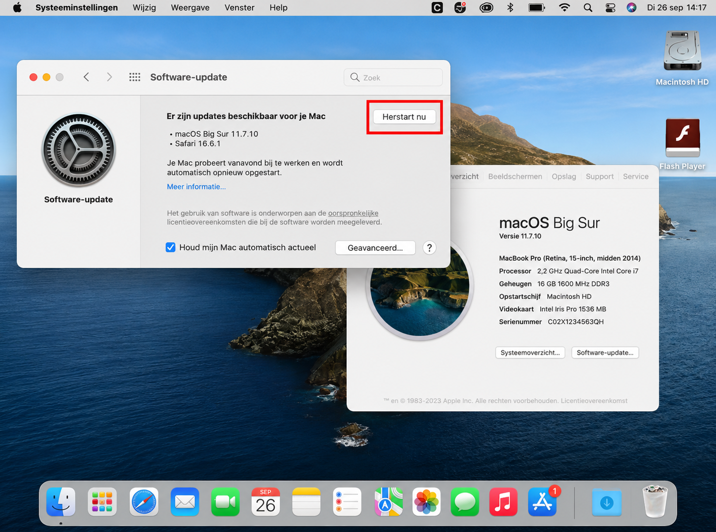Go back in Software-update window
Viewport: 716px width, 532px height.
pyautogui.click(x=86, y=77)
